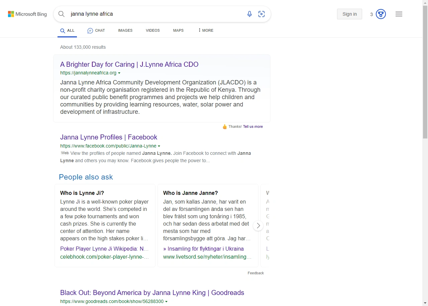Switch to the IMAGES tab

[x=125, y=30]
